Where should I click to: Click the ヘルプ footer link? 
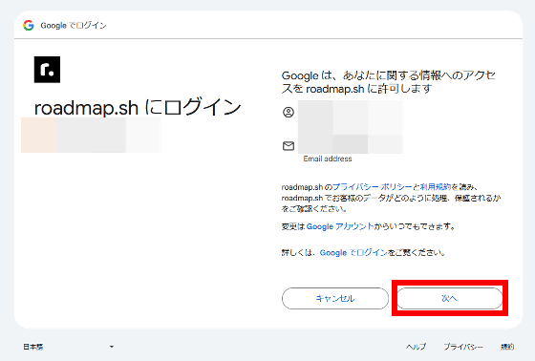(416, 347)
